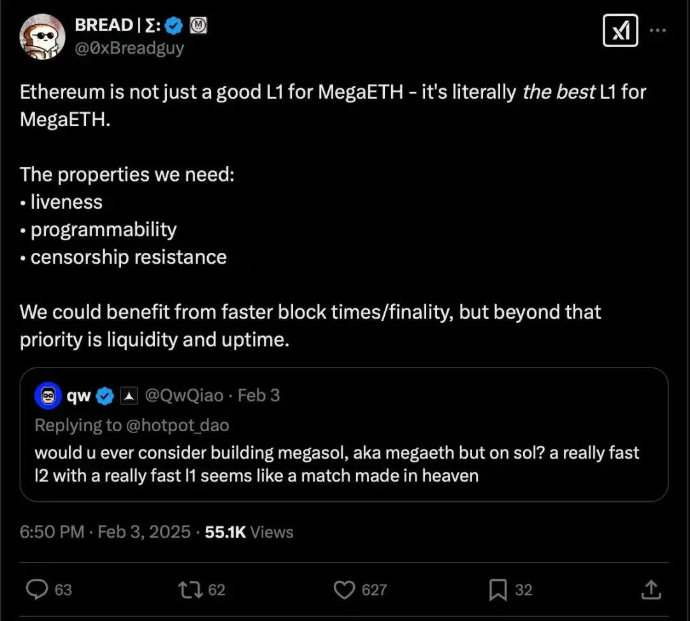
Task: Open the three-dot more options menu
Action: tap(658, 30)
